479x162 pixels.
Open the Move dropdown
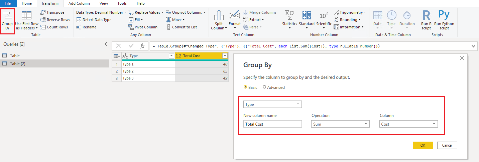click(x=175, y=20)
